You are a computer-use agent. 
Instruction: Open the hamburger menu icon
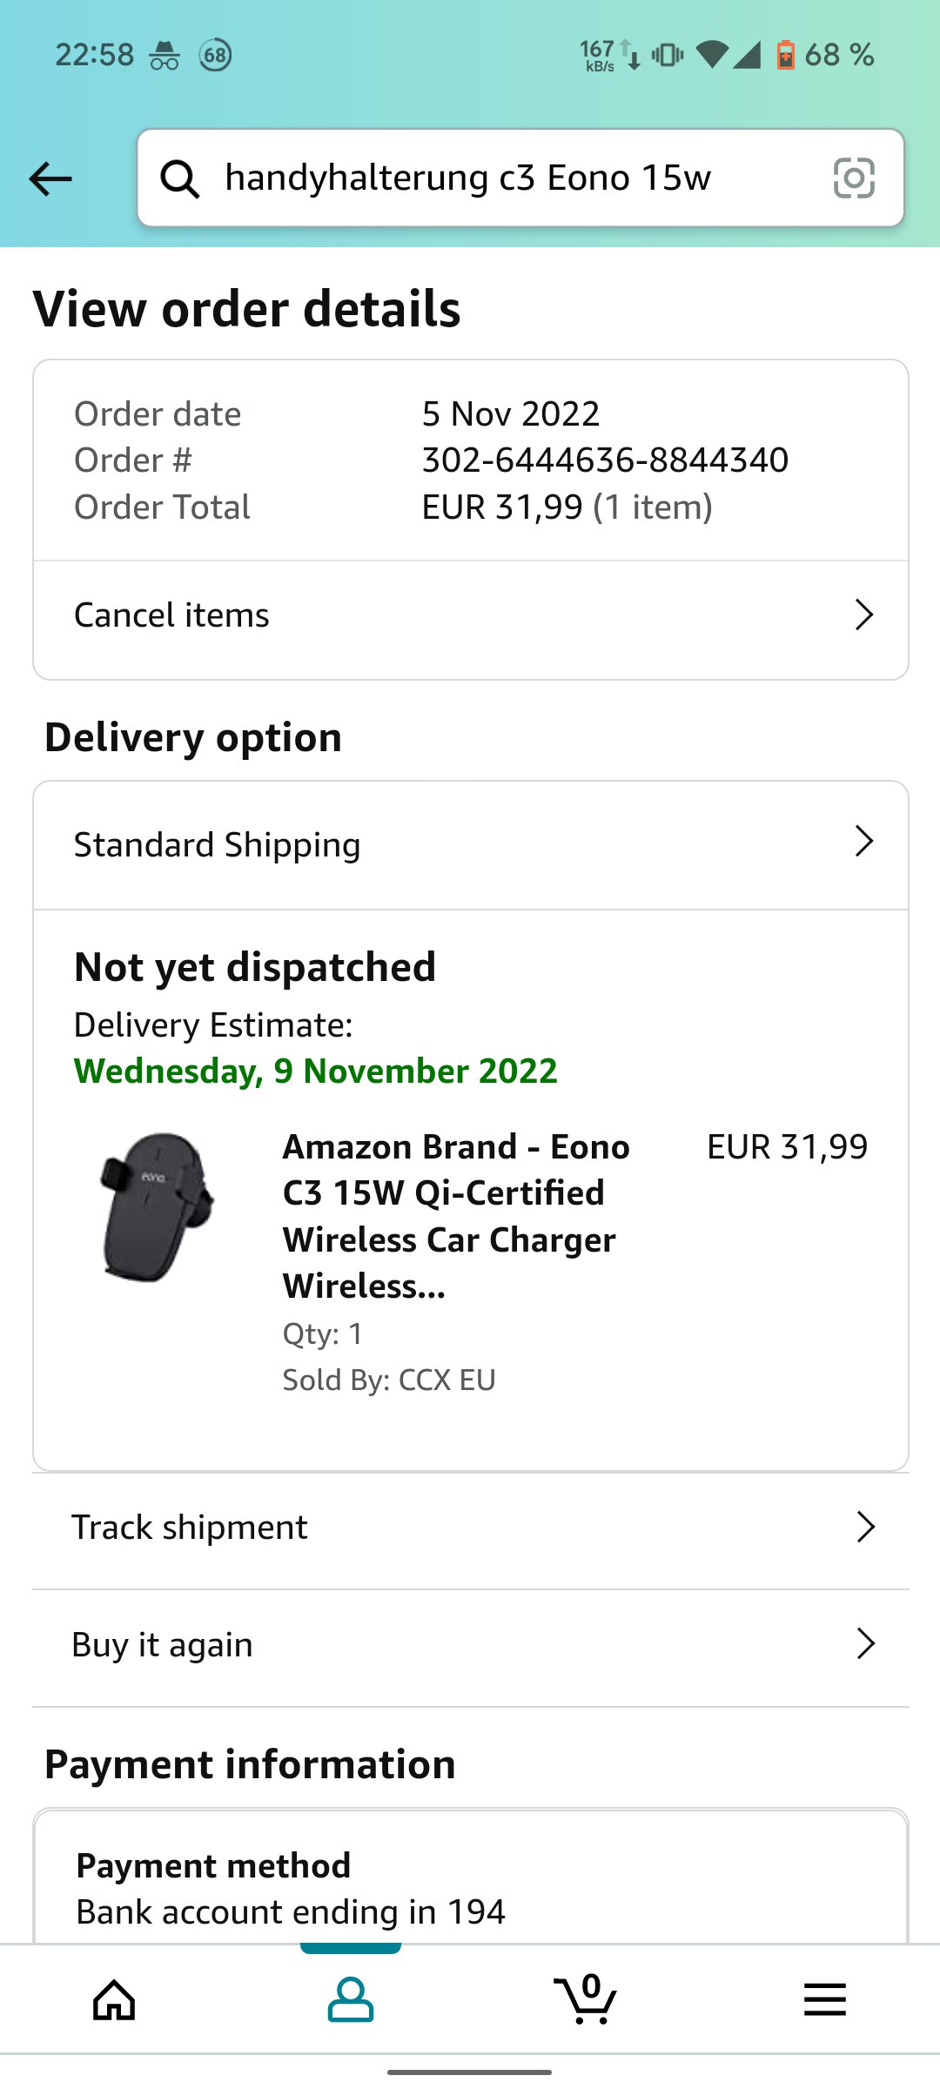click(824, 1999)
